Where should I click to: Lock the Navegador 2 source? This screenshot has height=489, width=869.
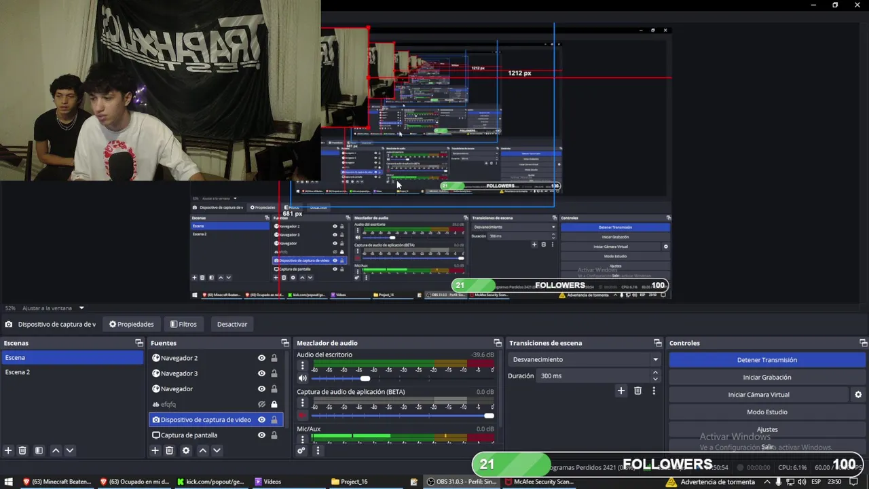pyautogui.click(x=274, y=358)
